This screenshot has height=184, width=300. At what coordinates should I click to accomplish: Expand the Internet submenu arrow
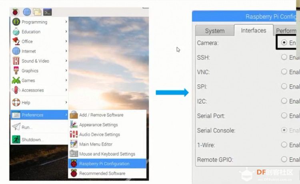tap(66, 51)
